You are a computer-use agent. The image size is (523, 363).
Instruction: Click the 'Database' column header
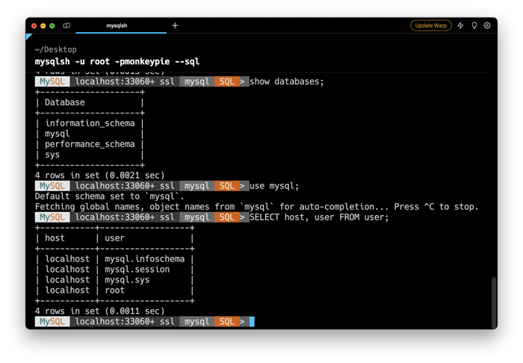coord(65,102)
